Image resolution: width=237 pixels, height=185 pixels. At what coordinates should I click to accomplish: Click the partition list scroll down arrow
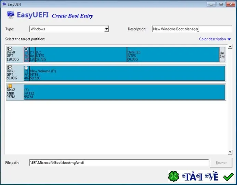coord(230,152)
